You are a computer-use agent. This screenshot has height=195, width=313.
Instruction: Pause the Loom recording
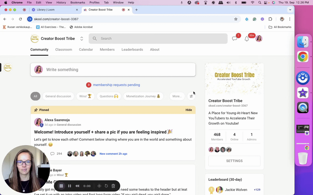pyautogui.click(x=69, y=186)
